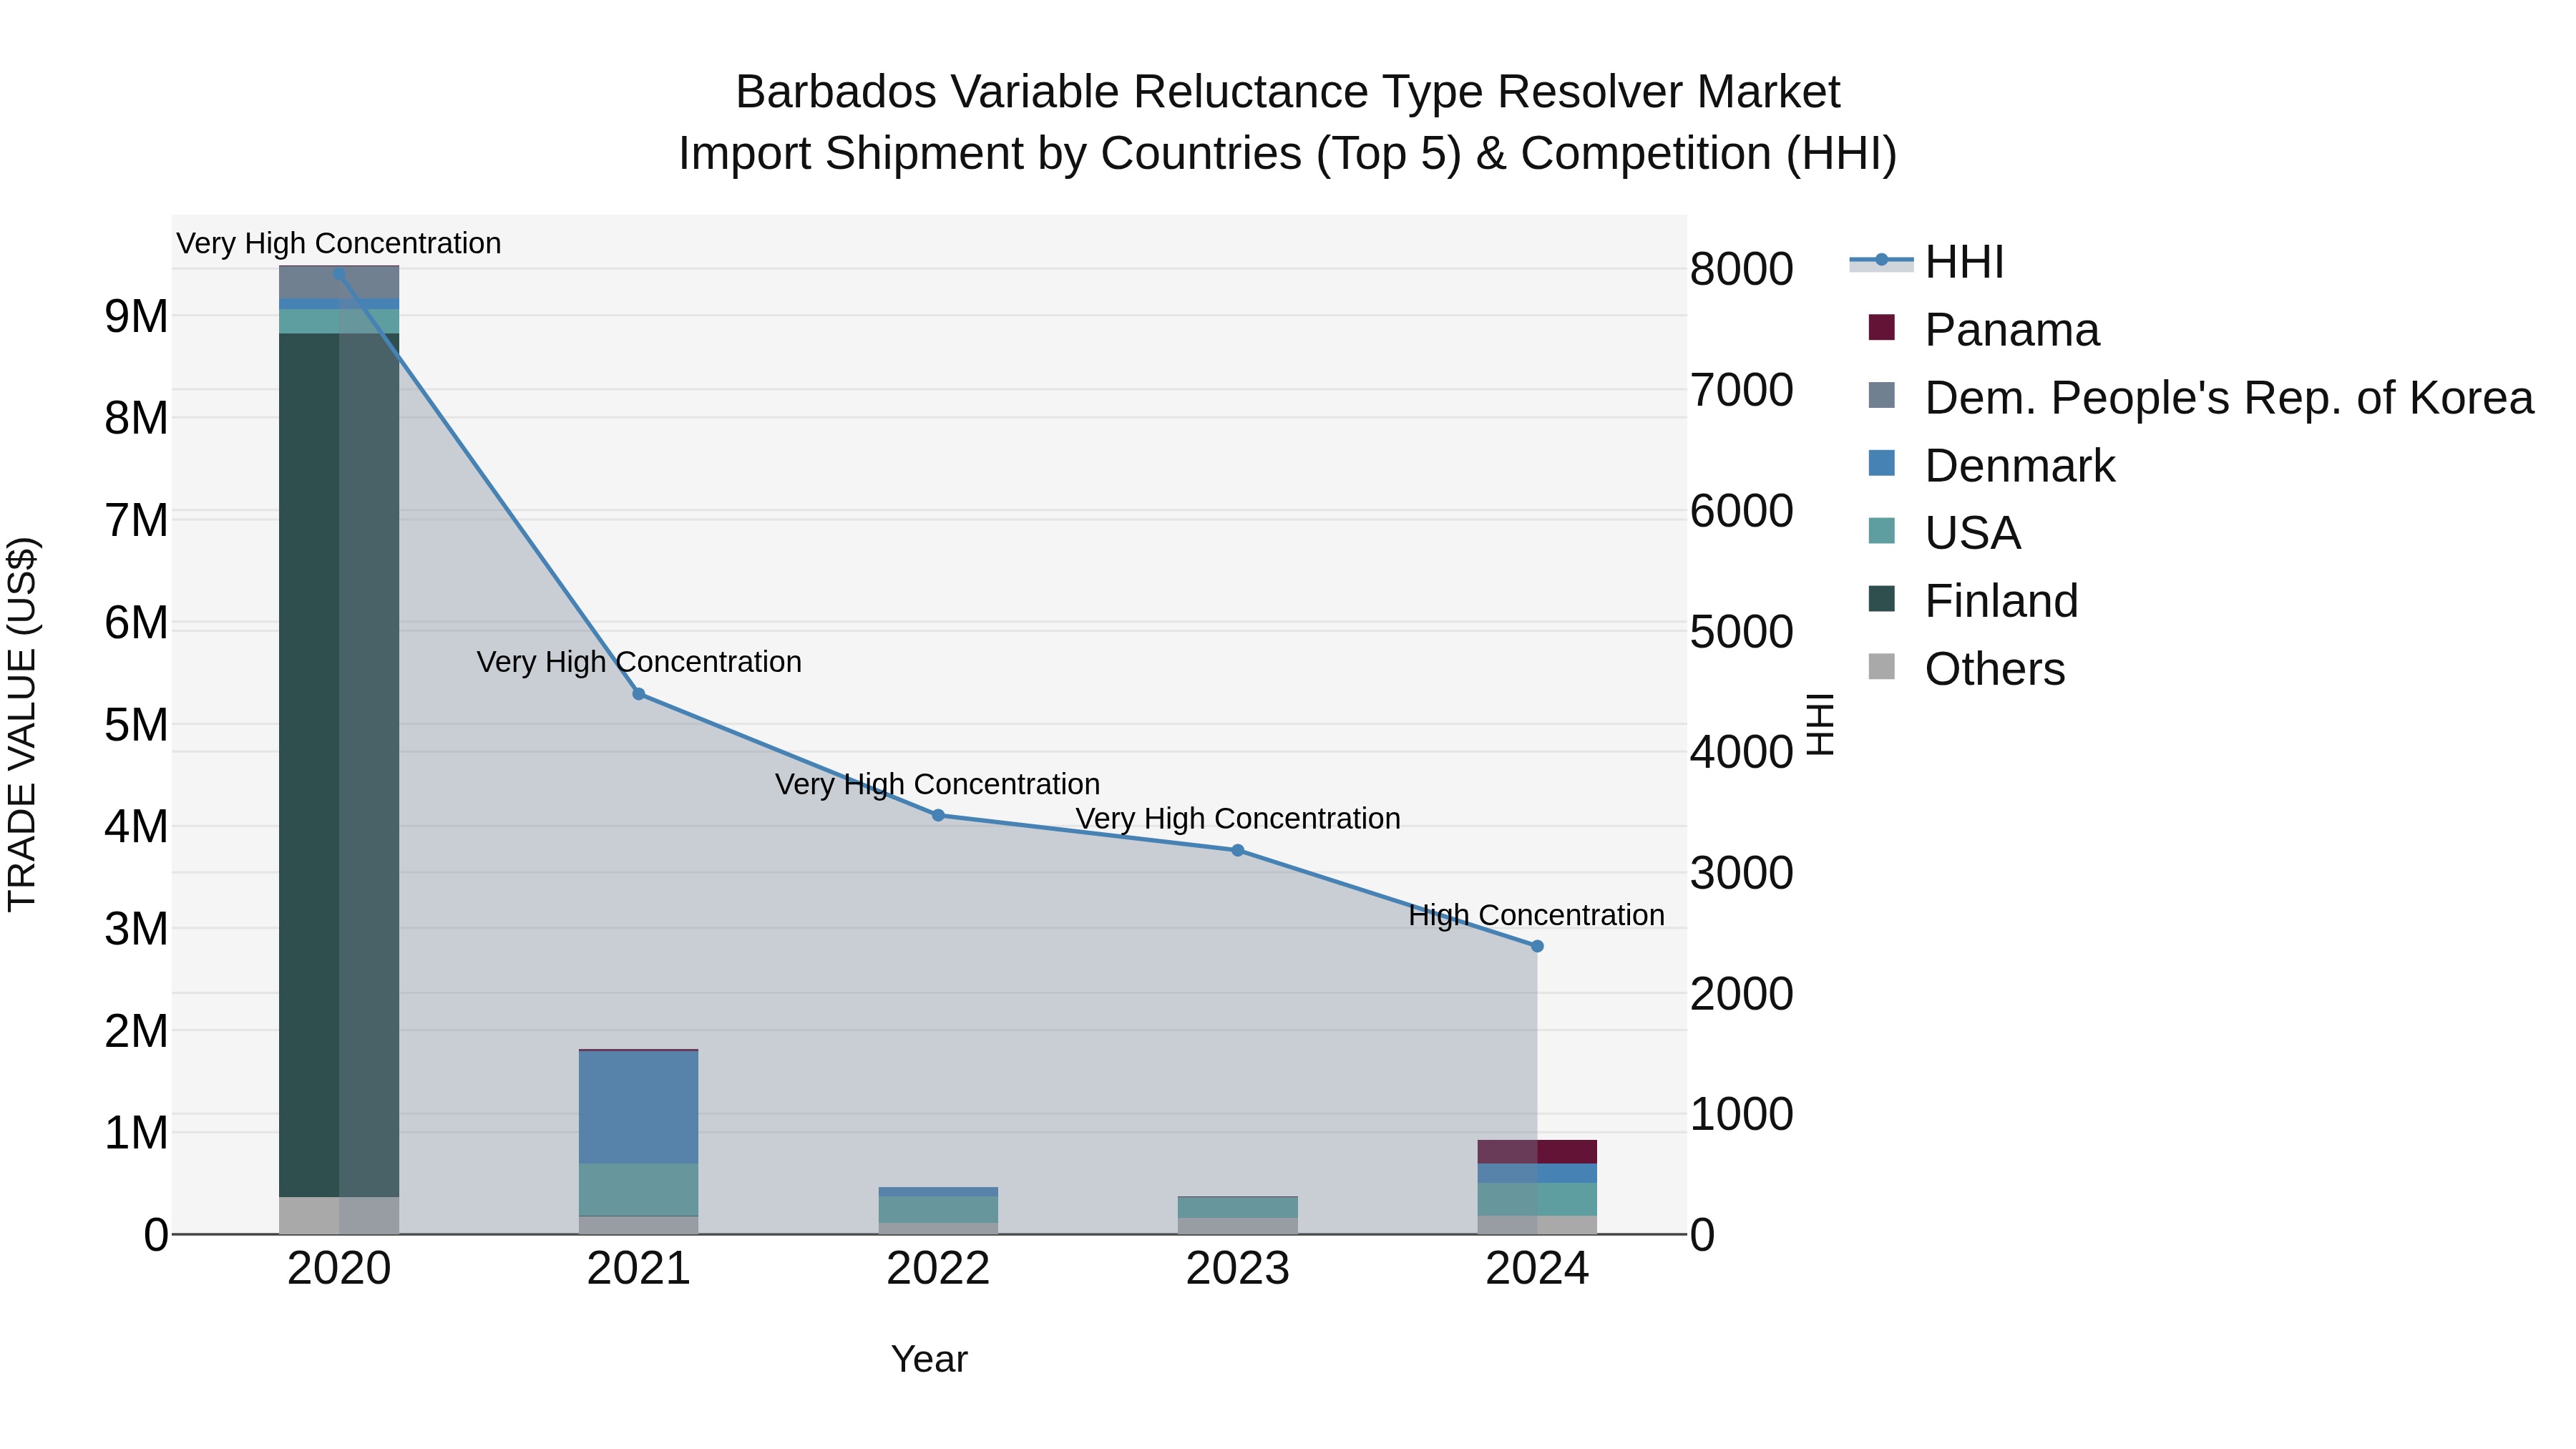Click 'Very High Concentration' annotation near 2023

[x=1238, y=818]
